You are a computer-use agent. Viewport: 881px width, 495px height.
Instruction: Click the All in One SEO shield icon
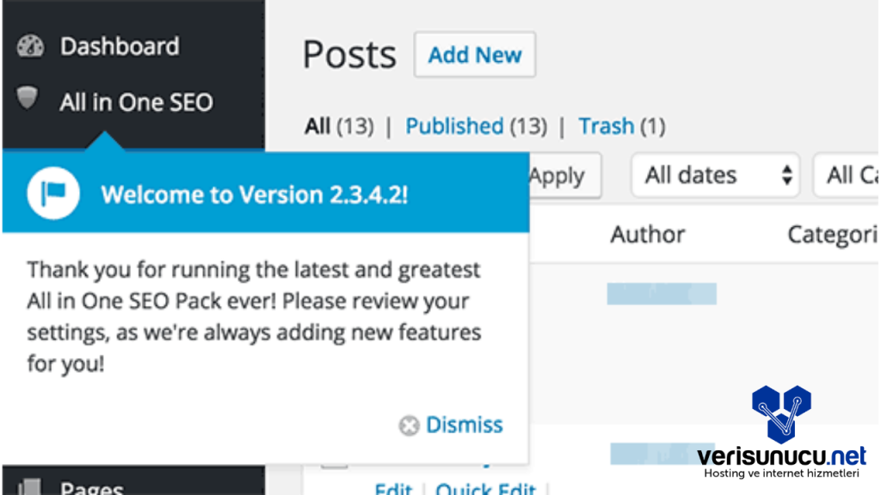tap(28, 100)
